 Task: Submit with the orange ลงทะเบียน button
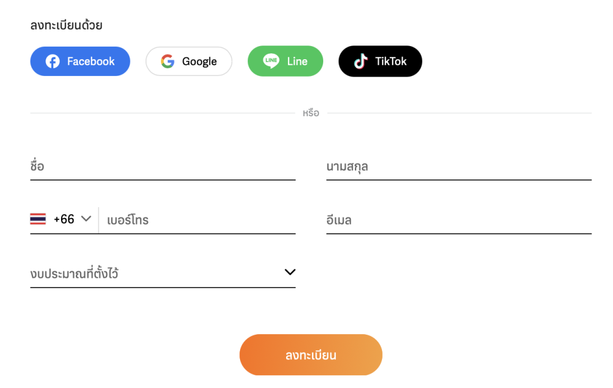coord(311,354)
